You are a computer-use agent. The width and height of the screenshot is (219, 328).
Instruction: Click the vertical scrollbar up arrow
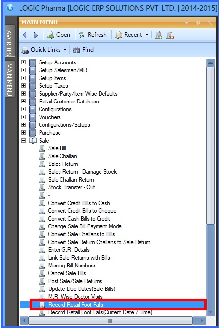[210, 63]
